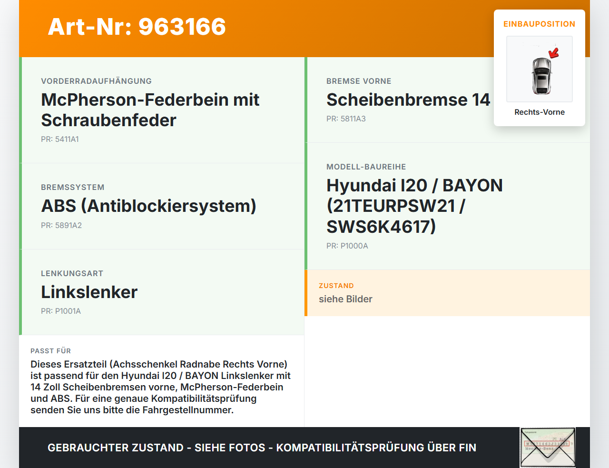Select the Rechts-Vorne position label
This screenshot has width=609, height=468.
coord(539,112)
